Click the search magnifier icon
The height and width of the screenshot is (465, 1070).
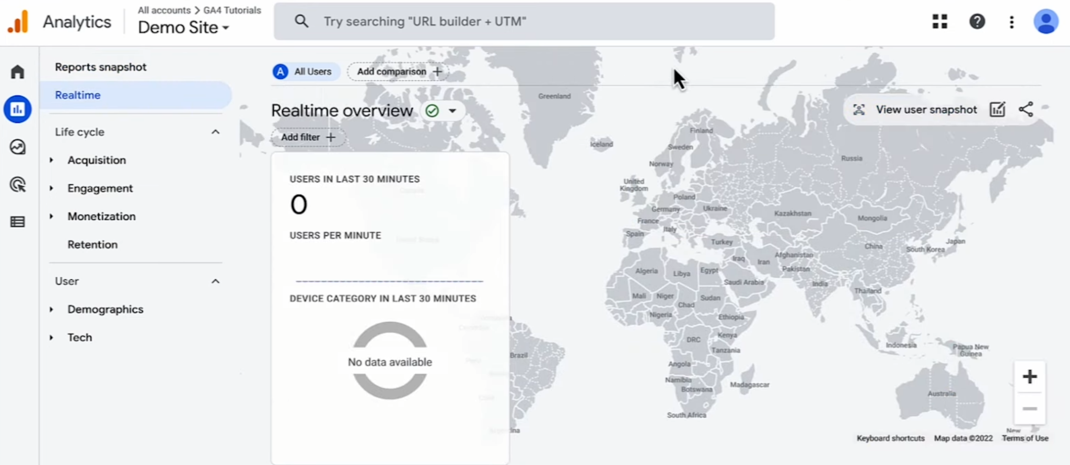301,21
